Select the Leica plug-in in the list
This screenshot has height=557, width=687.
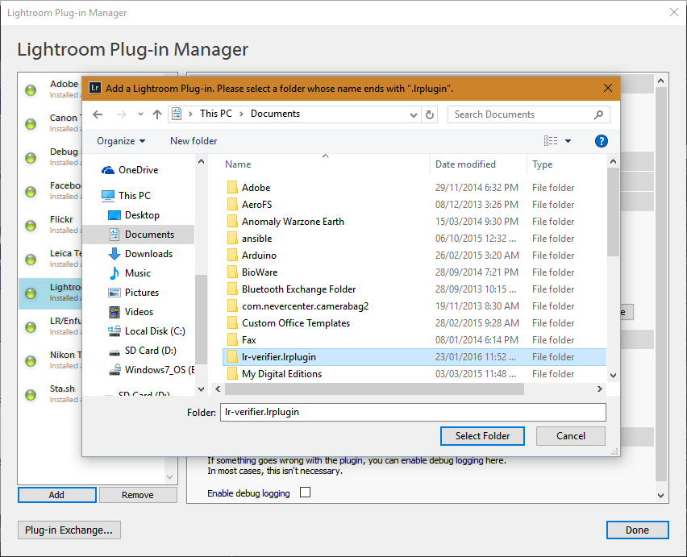(x=50, y=258)
